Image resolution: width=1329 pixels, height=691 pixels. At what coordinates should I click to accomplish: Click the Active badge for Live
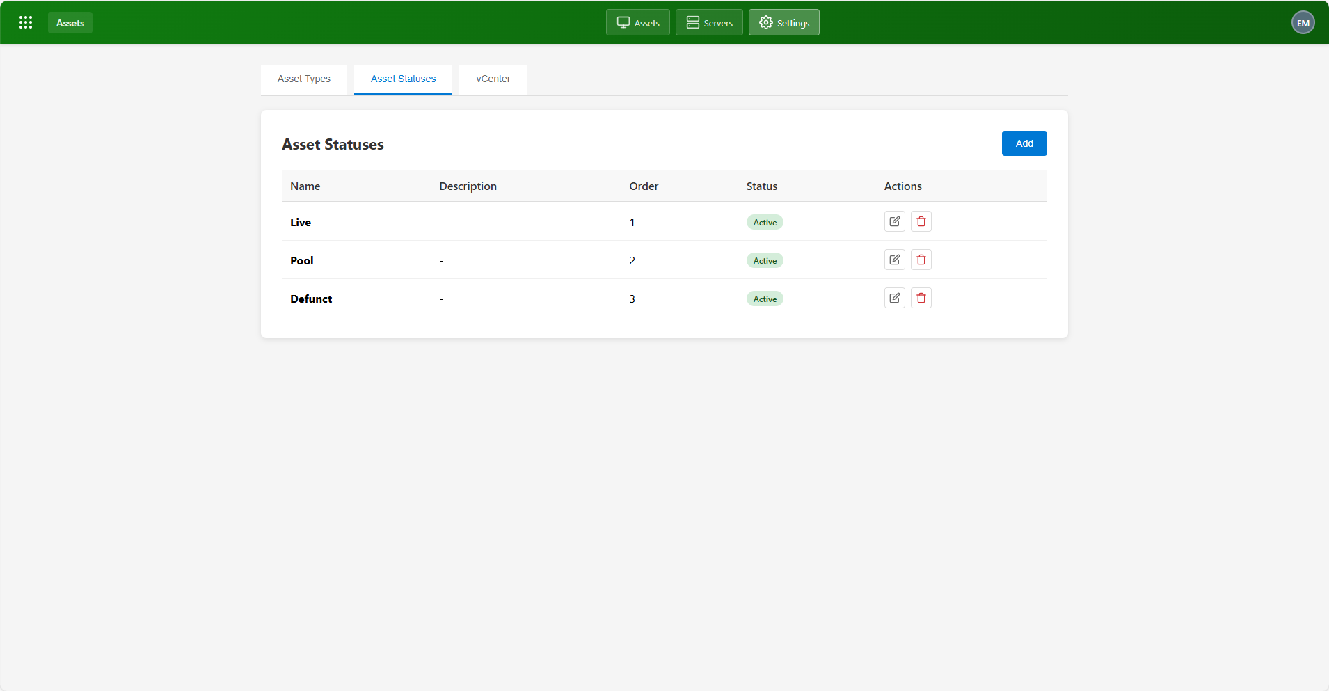(765, 222)
